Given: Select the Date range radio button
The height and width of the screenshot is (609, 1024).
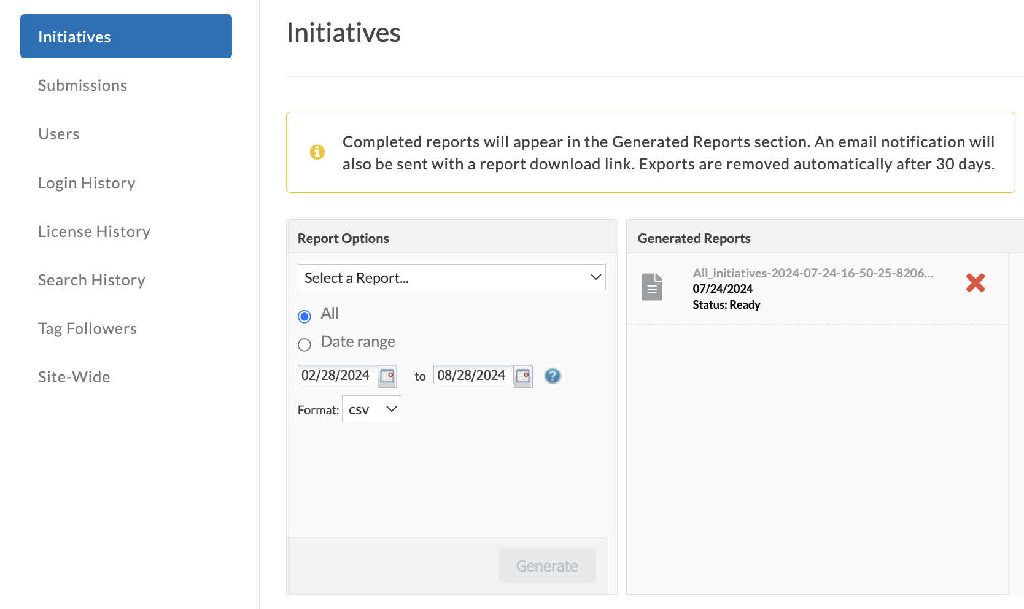Looking at the screenshot, I should point(304,344).
